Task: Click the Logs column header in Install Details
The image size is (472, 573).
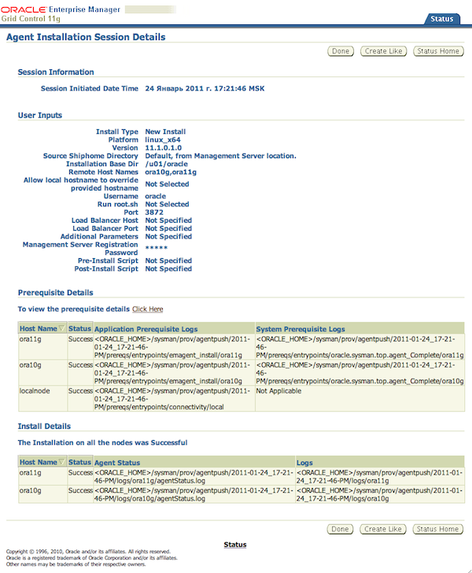Action: [304, 462]
